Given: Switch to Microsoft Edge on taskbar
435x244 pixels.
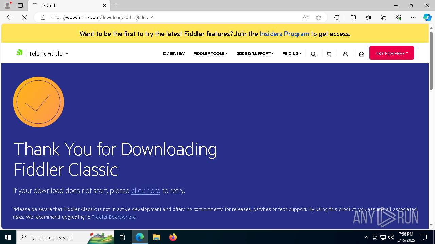Looking at the screenshot, I should 140,237.
